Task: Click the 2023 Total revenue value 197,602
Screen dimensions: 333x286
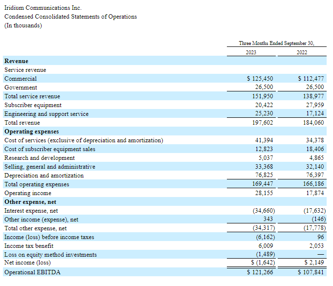Action: (263, 123)
